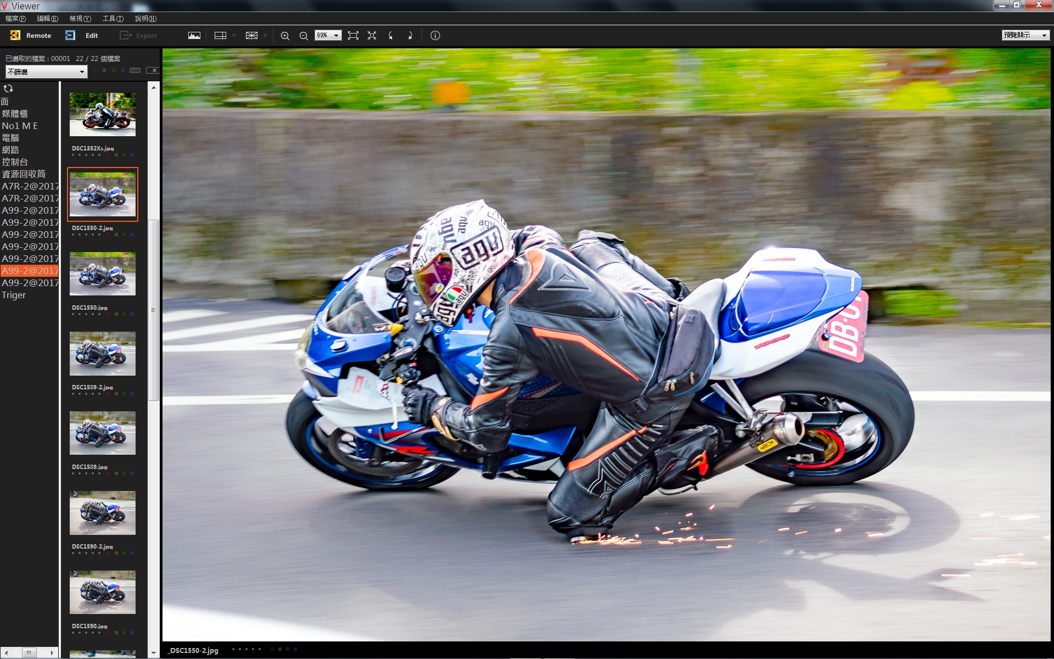Screen dimensions: 1054x659
Task: Show the histogram display
Action: [194, 36]
